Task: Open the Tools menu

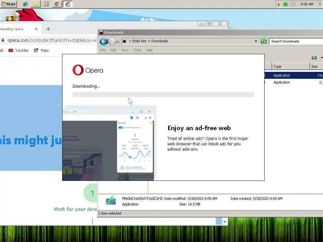Action: (x=137, y=50)
